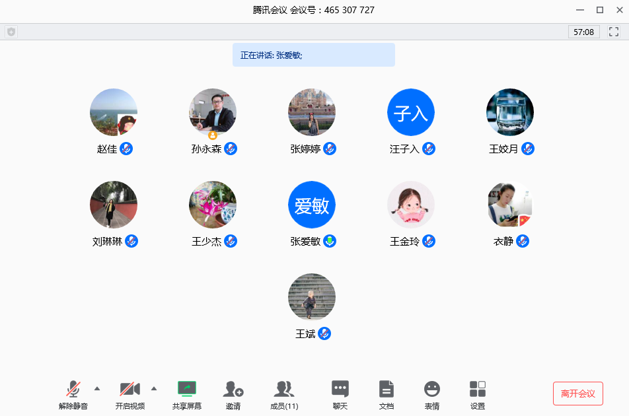Select 孙永森's avatar thumbnail

pos(213,112)
